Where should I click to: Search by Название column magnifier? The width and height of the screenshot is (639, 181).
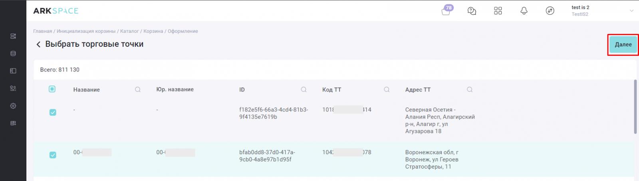tap(138, 90)
